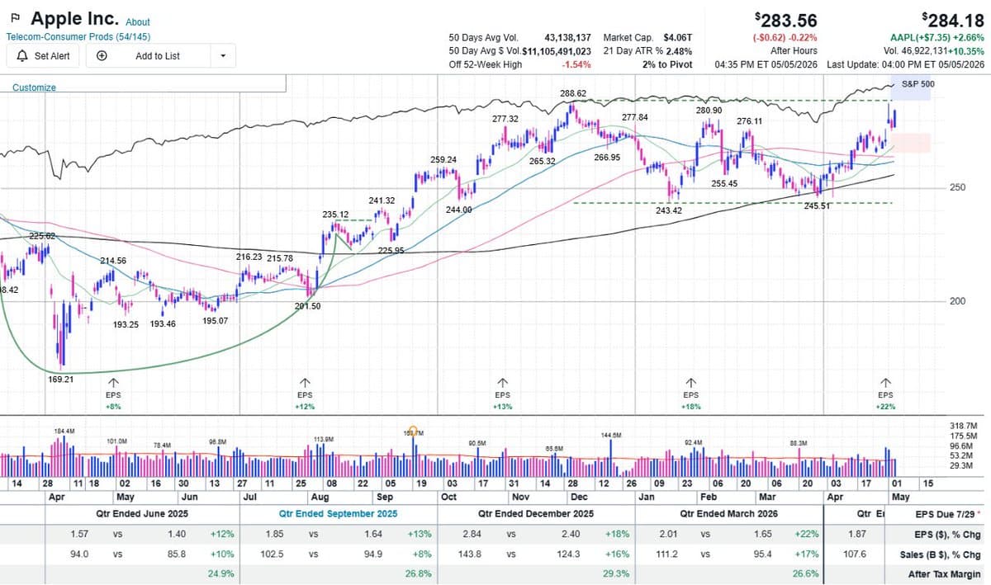Click the Vol. 46,922,131 +10.35% text

pyautogui.click(x=934, y=51)
